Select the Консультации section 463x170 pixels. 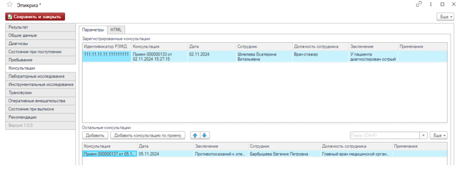click(x=40, y=68)
